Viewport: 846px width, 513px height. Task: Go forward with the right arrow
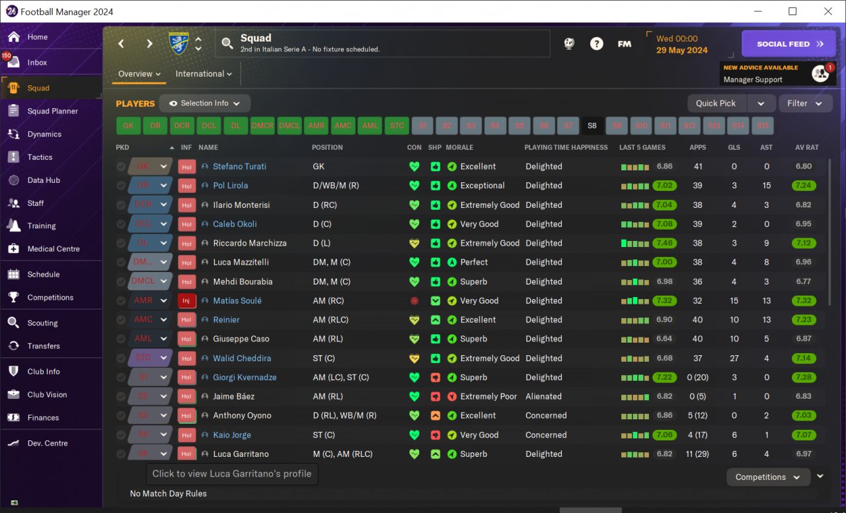[x=150, y=44]
